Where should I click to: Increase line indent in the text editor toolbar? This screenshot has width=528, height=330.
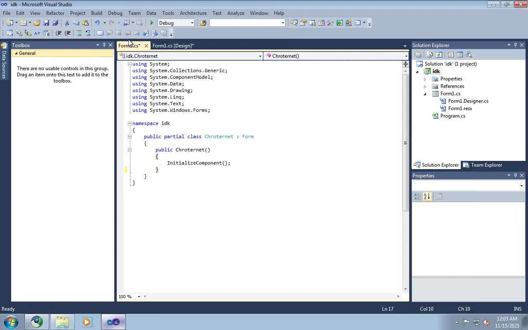[67, 33]
